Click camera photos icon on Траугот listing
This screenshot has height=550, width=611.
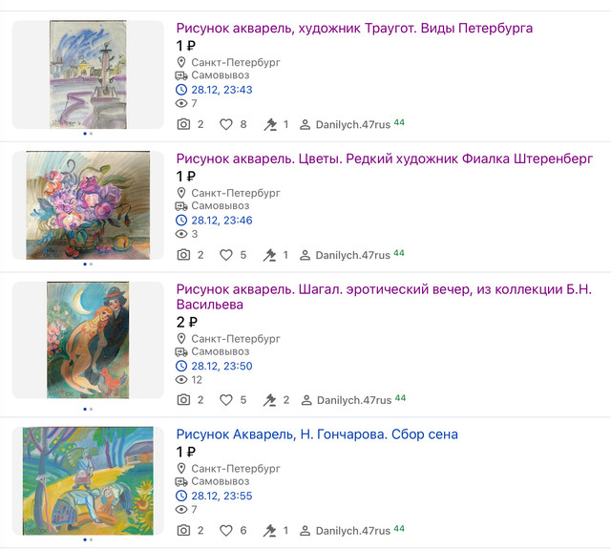(x=183, y=124)
